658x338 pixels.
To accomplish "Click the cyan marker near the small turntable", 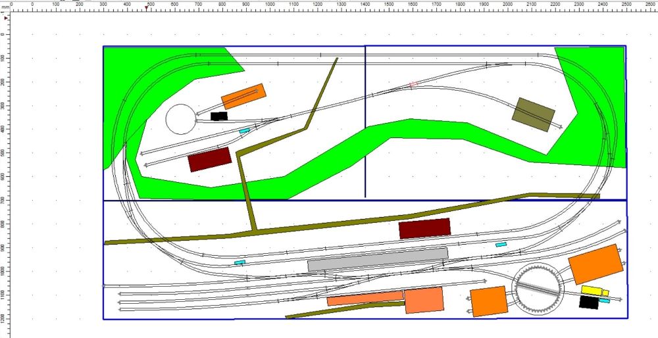I will pyautogui.click(x=245, y=130).
